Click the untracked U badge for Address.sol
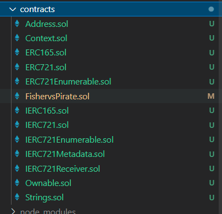The height and width of the screenshot is (214, 222). [212, 24]
